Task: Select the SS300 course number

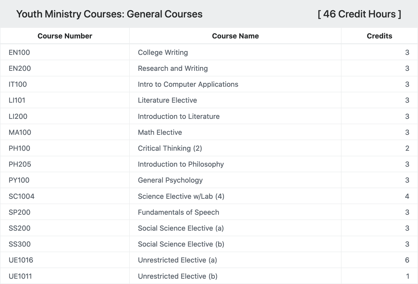Action: tap(20, 244)
